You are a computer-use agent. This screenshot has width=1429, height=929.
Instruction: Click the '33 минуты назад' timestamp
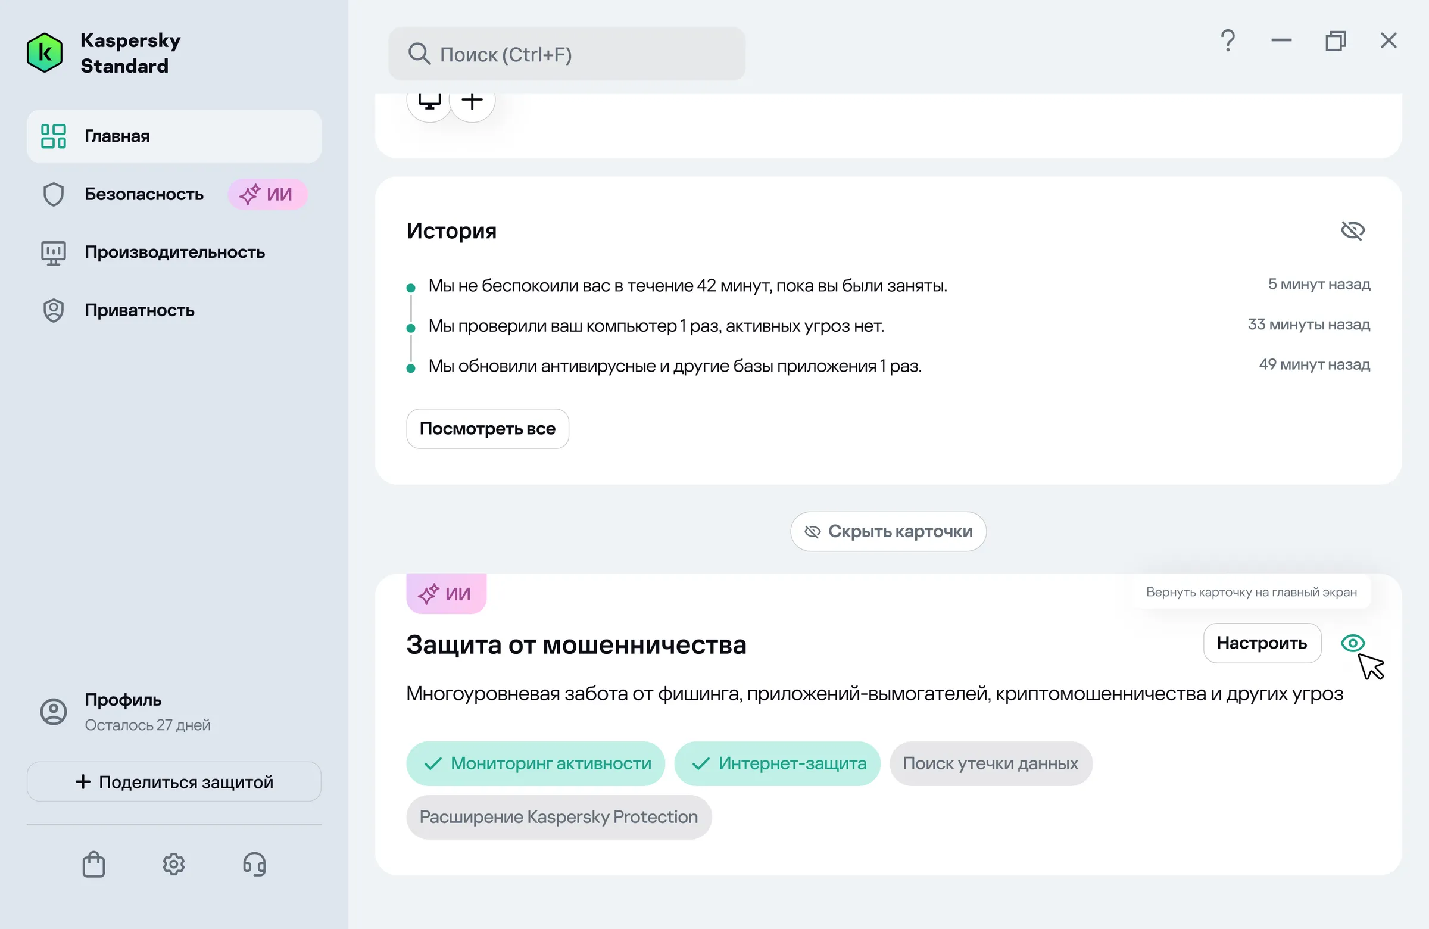click(x=1309, y=325)
